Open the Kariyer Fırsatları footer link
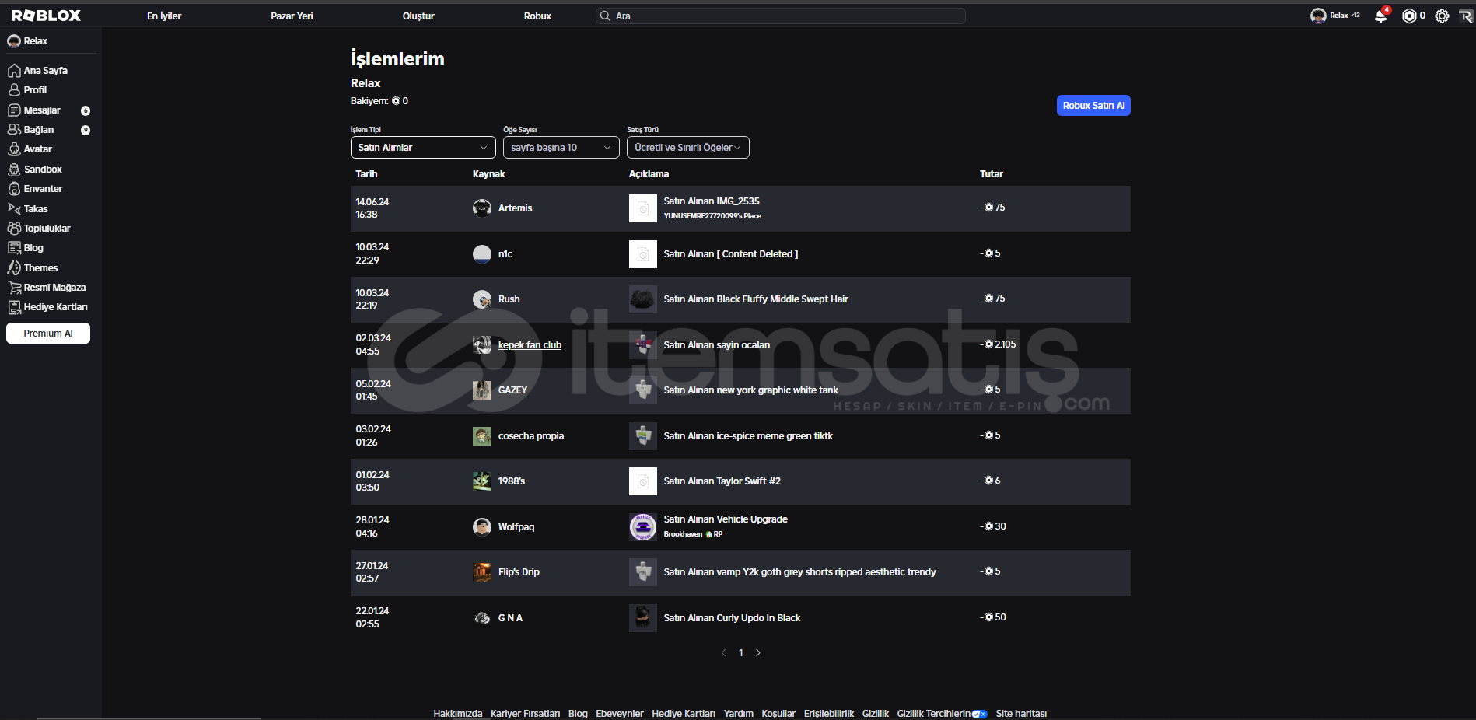This screenshot has width=1476, height=720. pos(526,714)
